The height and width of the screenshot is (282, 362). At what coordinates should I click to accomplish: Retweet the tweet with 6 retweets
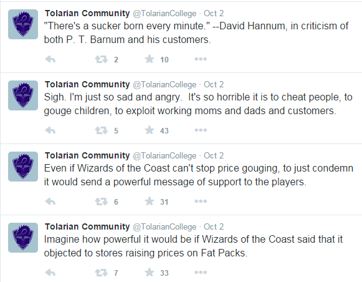coord(101,202)
